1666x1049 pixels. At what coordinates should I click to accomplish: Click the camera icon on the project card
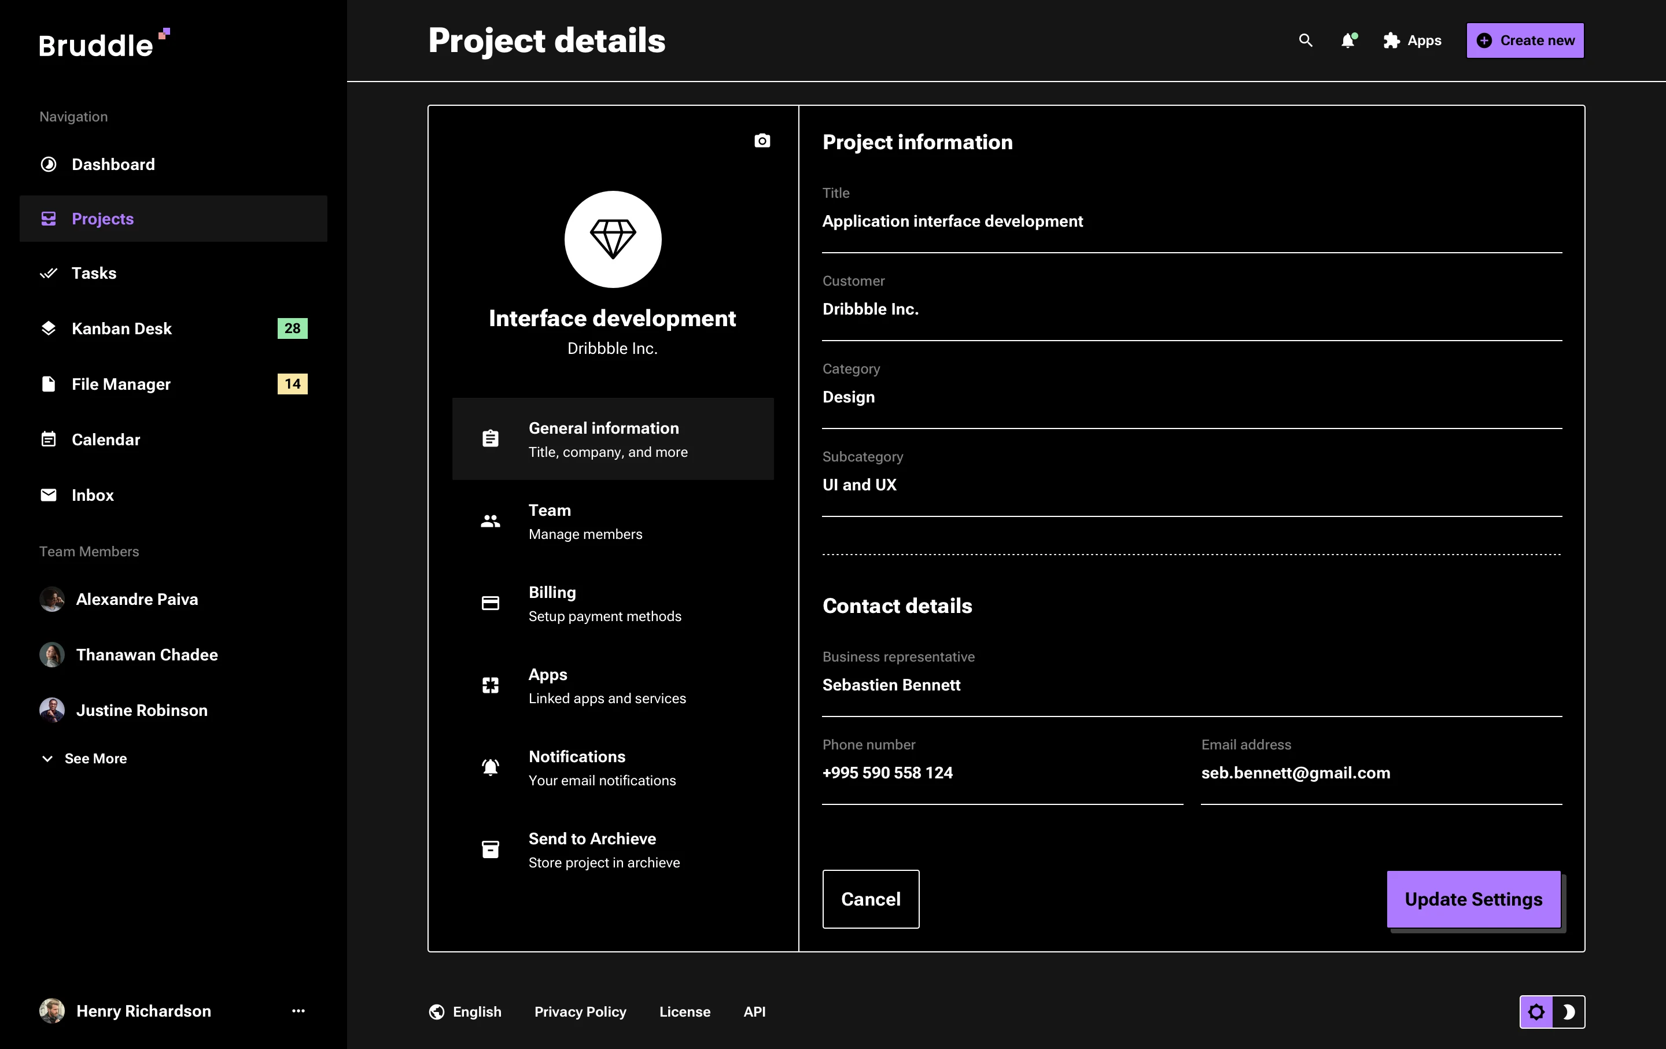762,141
